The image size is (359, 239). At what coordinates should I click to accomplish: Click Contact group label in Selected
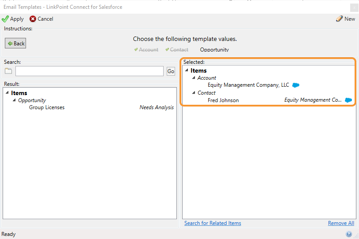[x=206, y=93]
